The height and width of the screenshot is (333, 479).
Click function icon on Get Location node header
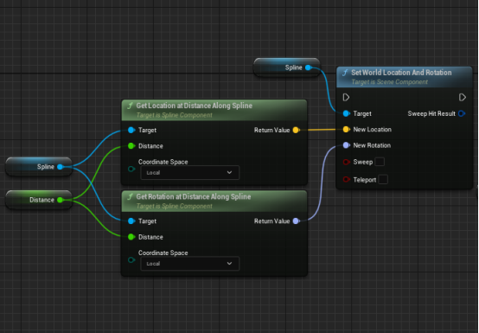pos(131,106)
